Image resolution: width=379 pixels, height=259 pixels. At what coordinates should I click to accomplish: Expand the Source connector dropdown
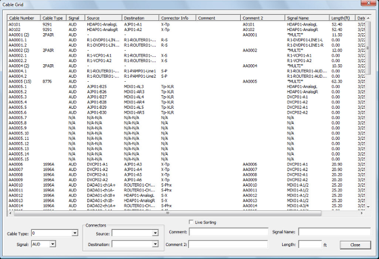pos(155,233)
